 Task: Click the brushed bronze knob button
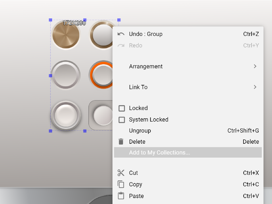[x=66, y=36]
